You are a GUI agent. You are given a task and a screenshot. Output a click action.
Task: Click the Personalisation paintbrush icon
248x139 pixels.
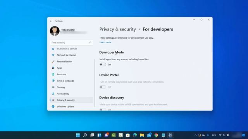[53, 61]
